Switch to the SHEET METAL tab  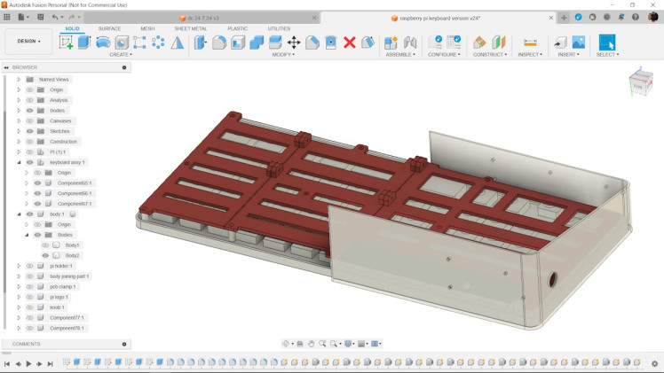click(190, 28)
